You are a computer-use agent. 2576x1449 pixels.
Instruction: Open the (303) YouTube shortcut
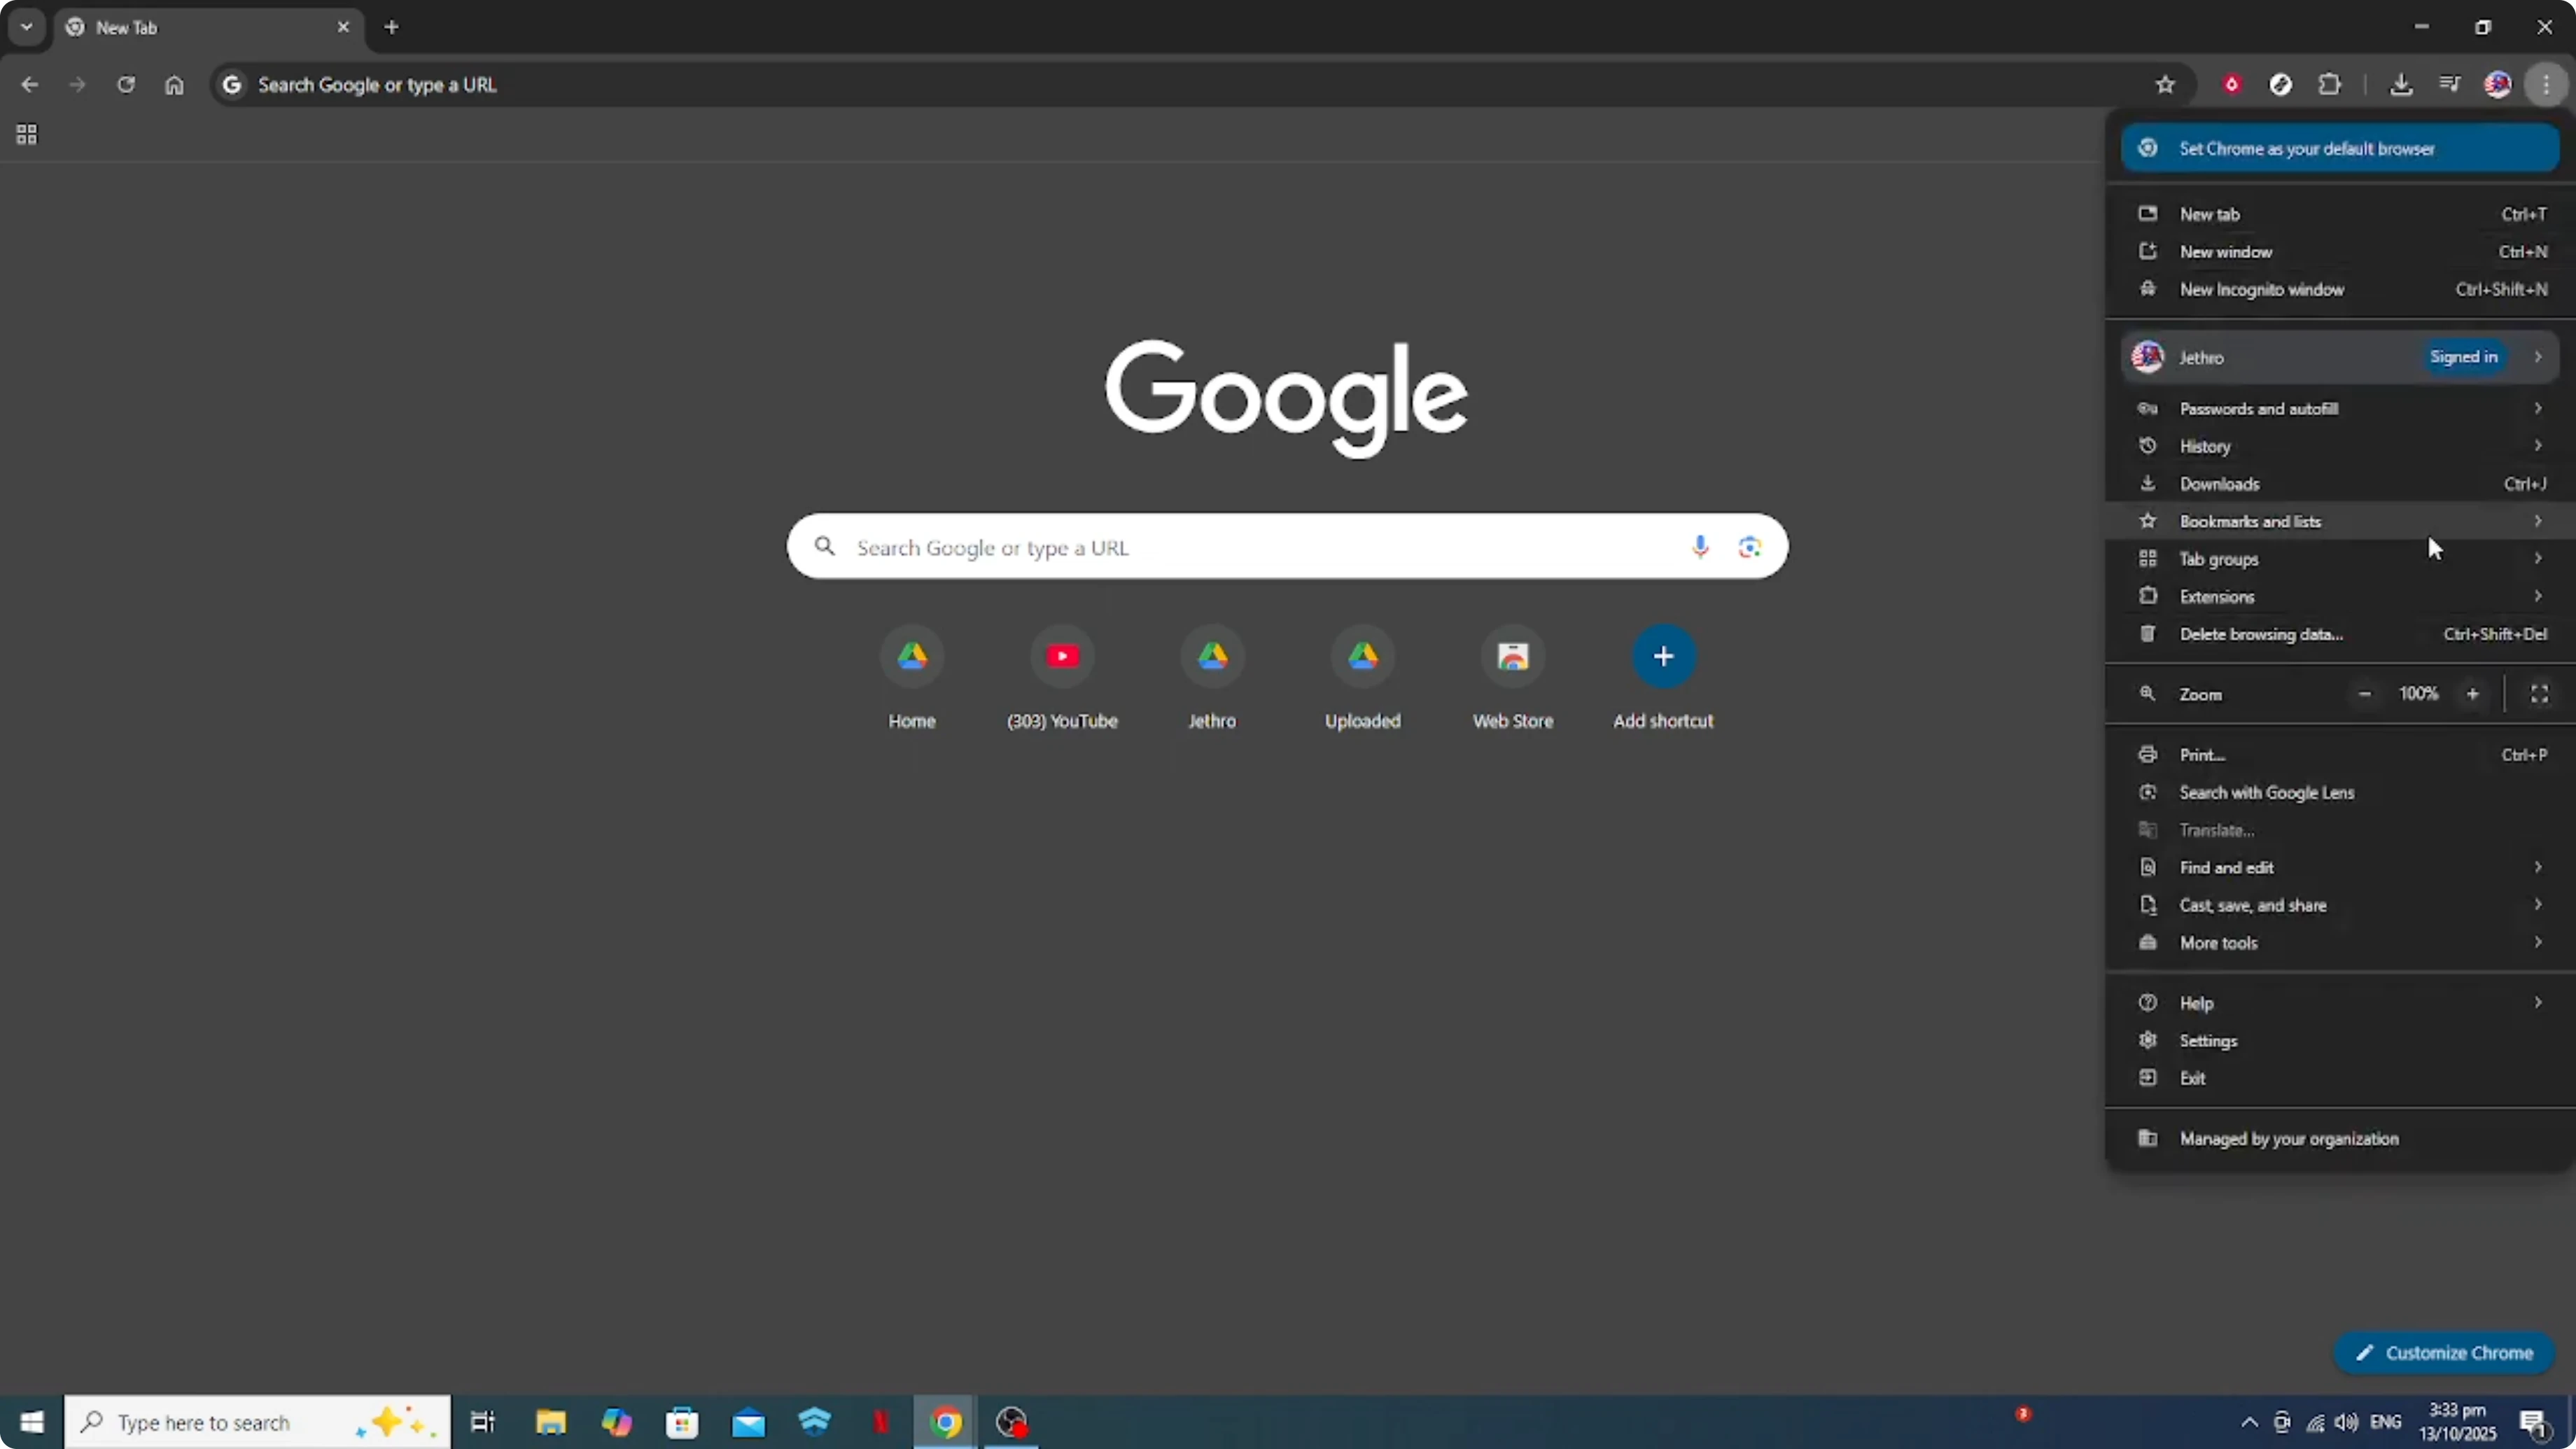(1062, 678)
